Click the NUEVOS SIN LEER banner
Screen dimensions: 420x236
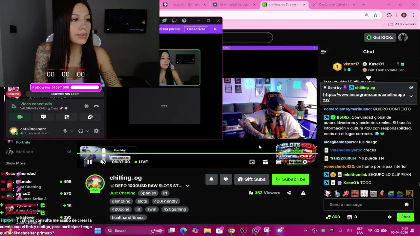tap(65, 94)
